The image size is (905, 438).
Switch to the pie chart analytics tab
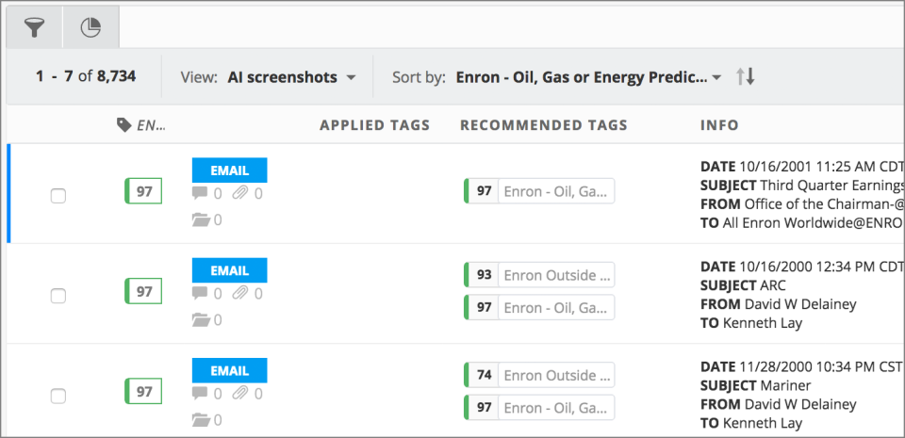tap(90, 28)
